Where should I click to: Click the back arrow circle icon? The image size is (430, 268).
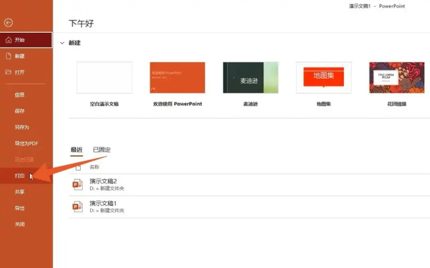click(x=8, y=22)
